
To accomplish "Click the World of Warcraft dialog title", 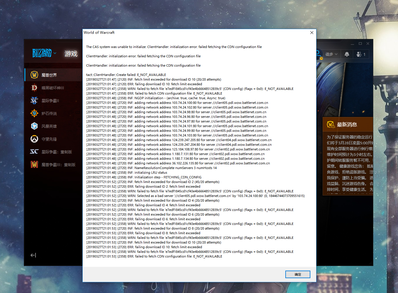I will pos(99,33).
